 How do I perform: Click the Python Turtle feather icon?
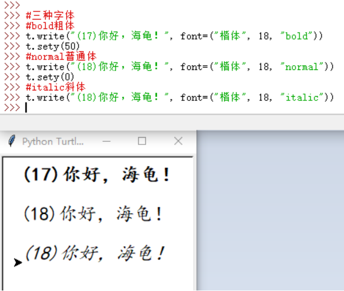(12, 141)
